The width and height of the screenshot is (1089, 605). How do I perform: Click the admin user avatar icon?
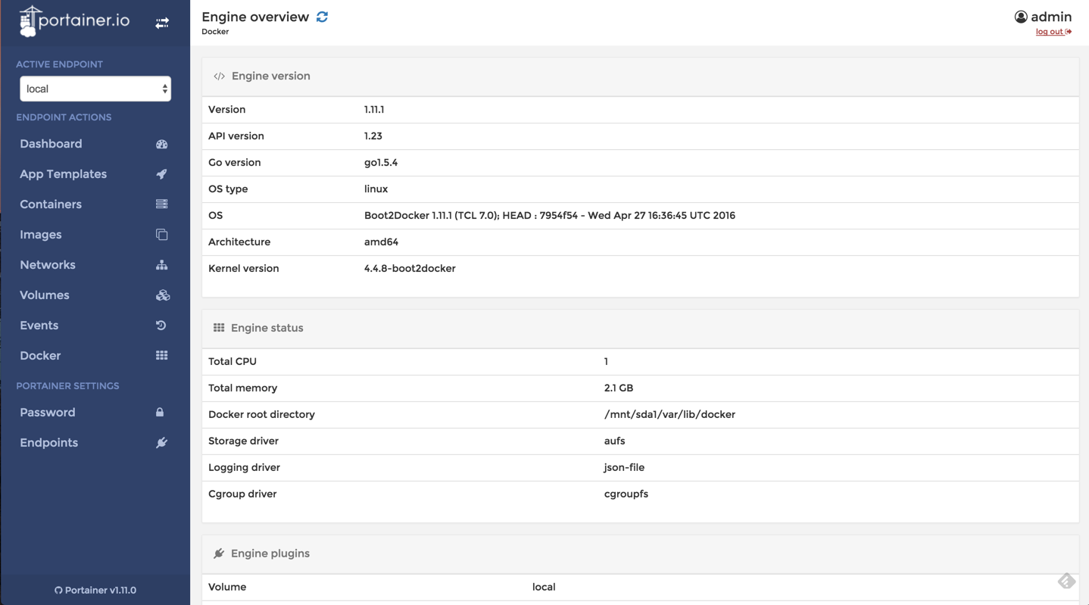tap(1021, 17)
